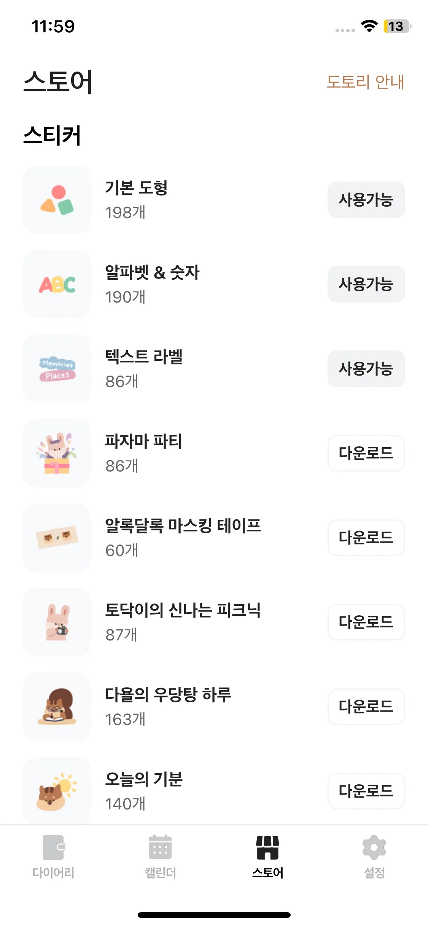Open the 오늘의 기분 sun icon
Viewport: 428px width, 927px height.
pyautogui.click(x=57, y=790)
